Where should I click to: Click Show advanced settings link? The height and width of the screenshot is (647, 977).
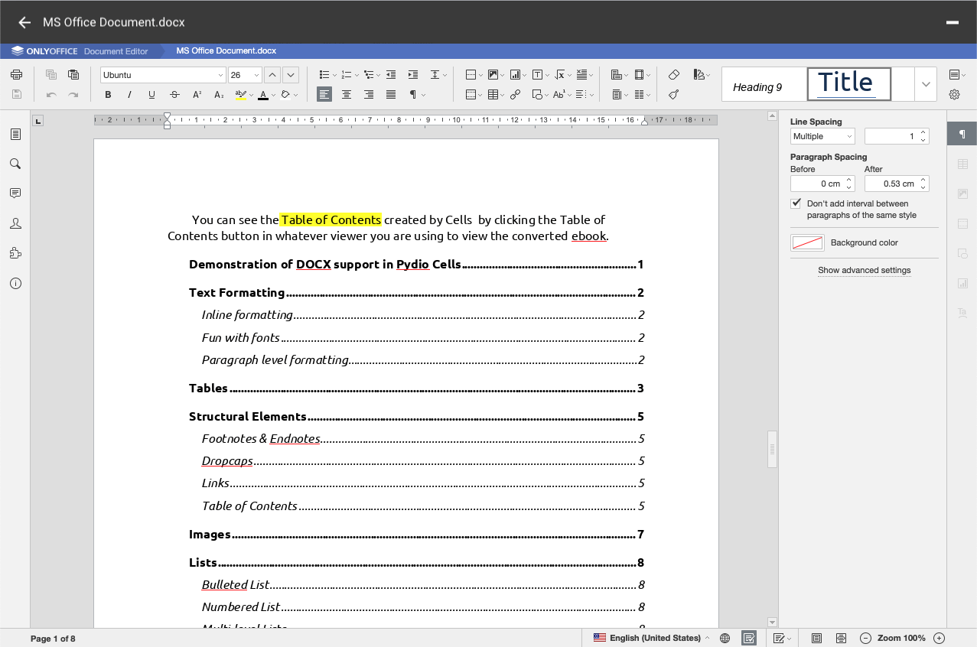tap(864, 270)
